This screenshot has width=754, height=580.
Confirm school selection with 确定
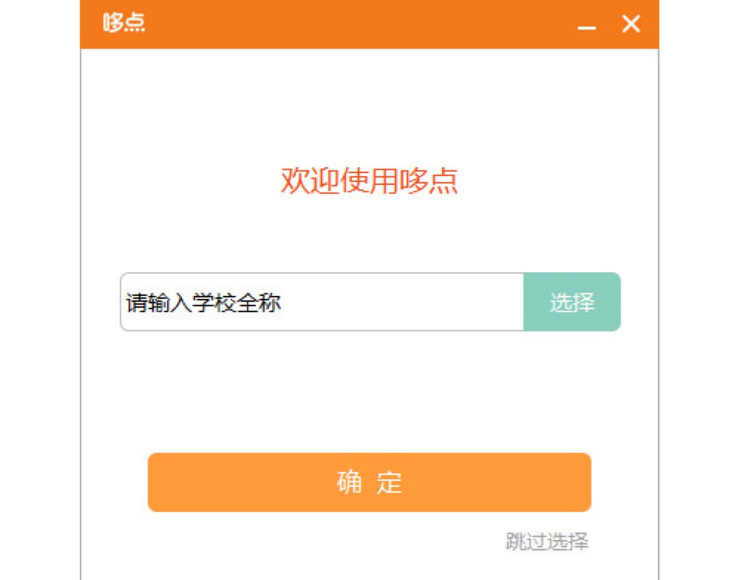(369, 482)
